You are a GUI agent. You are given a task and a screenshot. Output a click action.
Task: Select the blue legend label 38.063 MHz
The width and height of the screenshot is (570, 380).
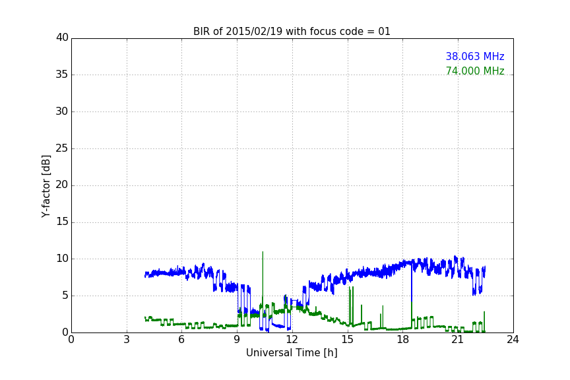[x=475, y=56]
